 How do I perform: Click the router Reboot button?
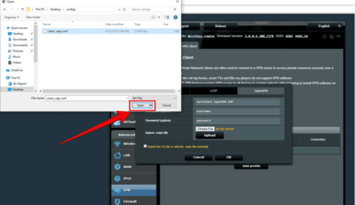click(x=220, y=26)
